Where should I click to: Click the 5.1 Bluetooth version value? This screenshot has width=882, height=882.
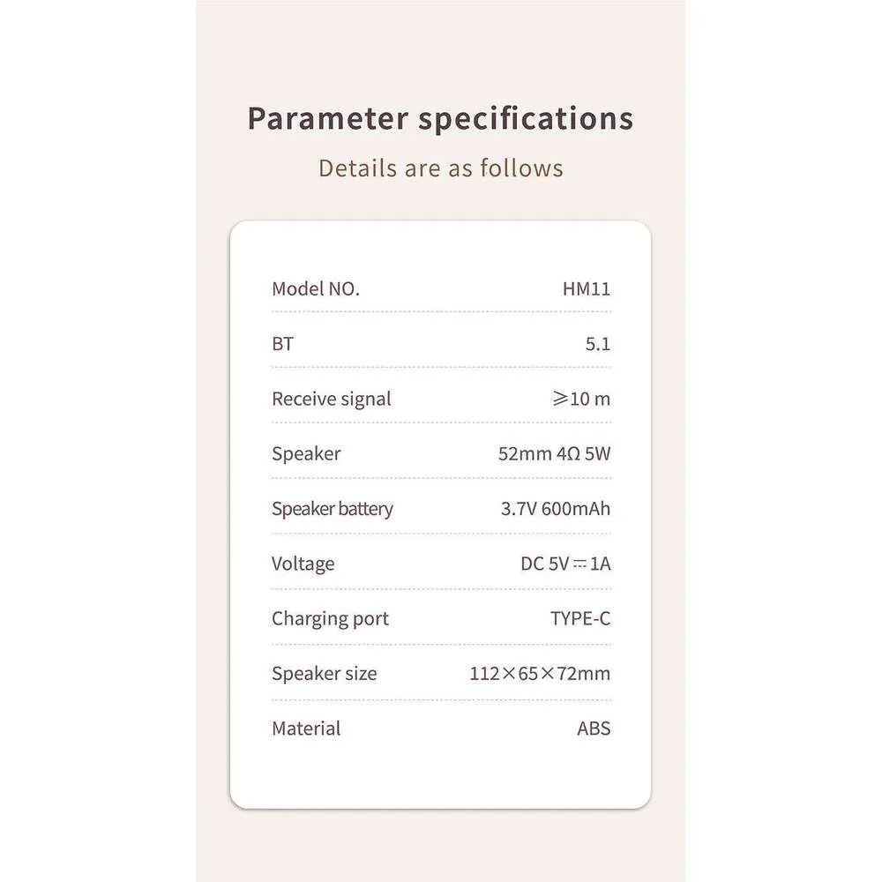pyautogui.click(x=598, y=344)
